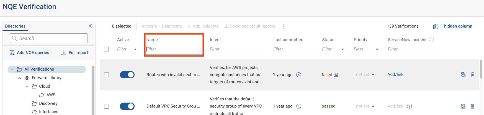Set priority dropdown in the first row
Viewport: 484px width, 115px height.
pos(365,75)
